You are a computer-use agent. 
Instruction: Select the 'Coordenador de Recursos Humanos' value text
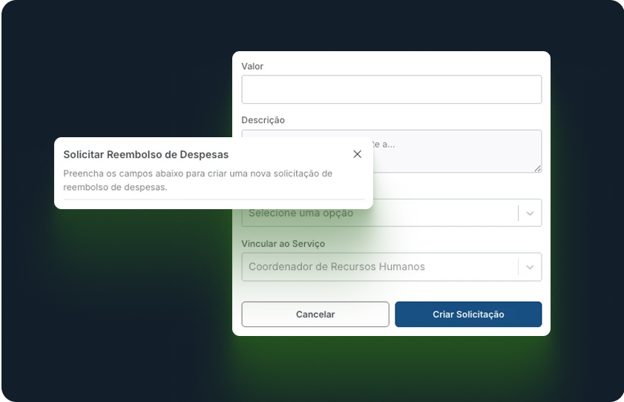336,267
